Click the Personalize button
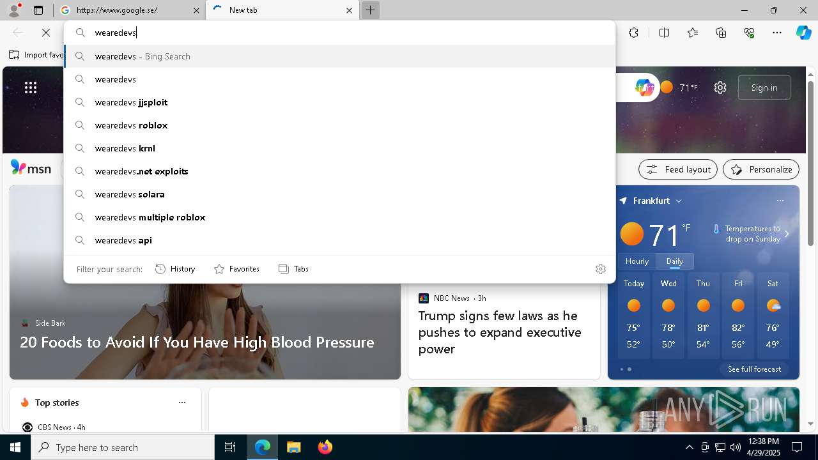Viewport: 818px width, 460px height. (760, 169)
